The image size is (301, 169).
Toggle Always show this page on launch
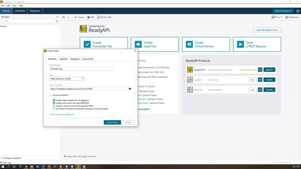[x=65, y=156]
